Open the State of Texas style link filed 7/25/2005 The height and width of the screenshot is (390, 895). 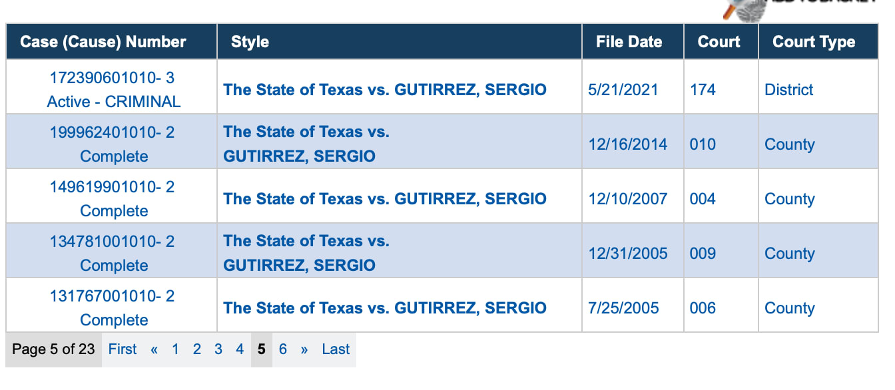click(x=384, y=308)
